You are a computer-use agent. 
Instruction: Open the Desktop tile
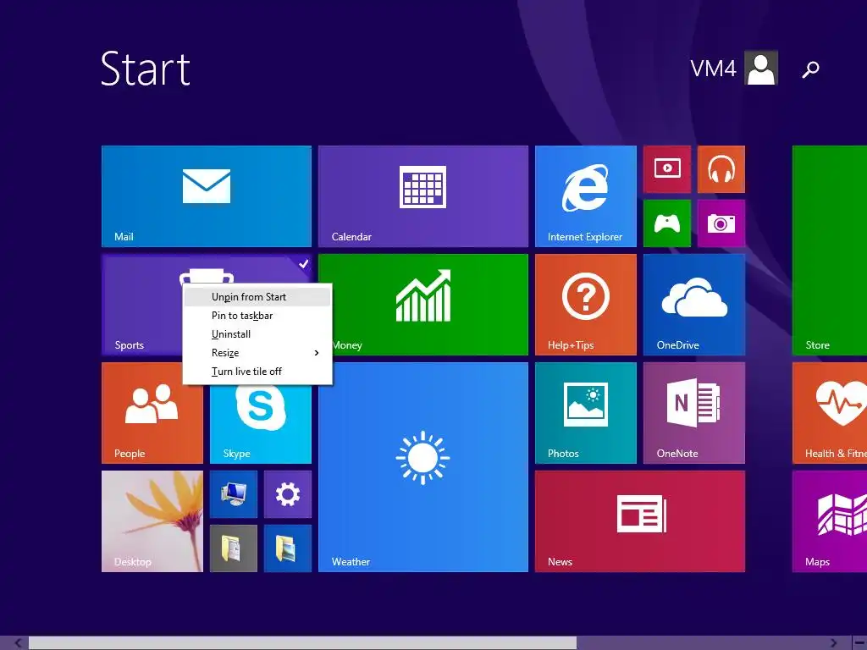152,521
